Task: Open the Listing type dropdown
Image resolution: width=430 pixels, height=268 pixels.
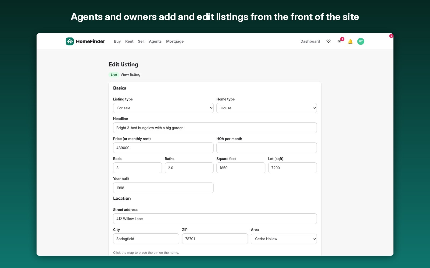Action: click(x=163, y=108)
